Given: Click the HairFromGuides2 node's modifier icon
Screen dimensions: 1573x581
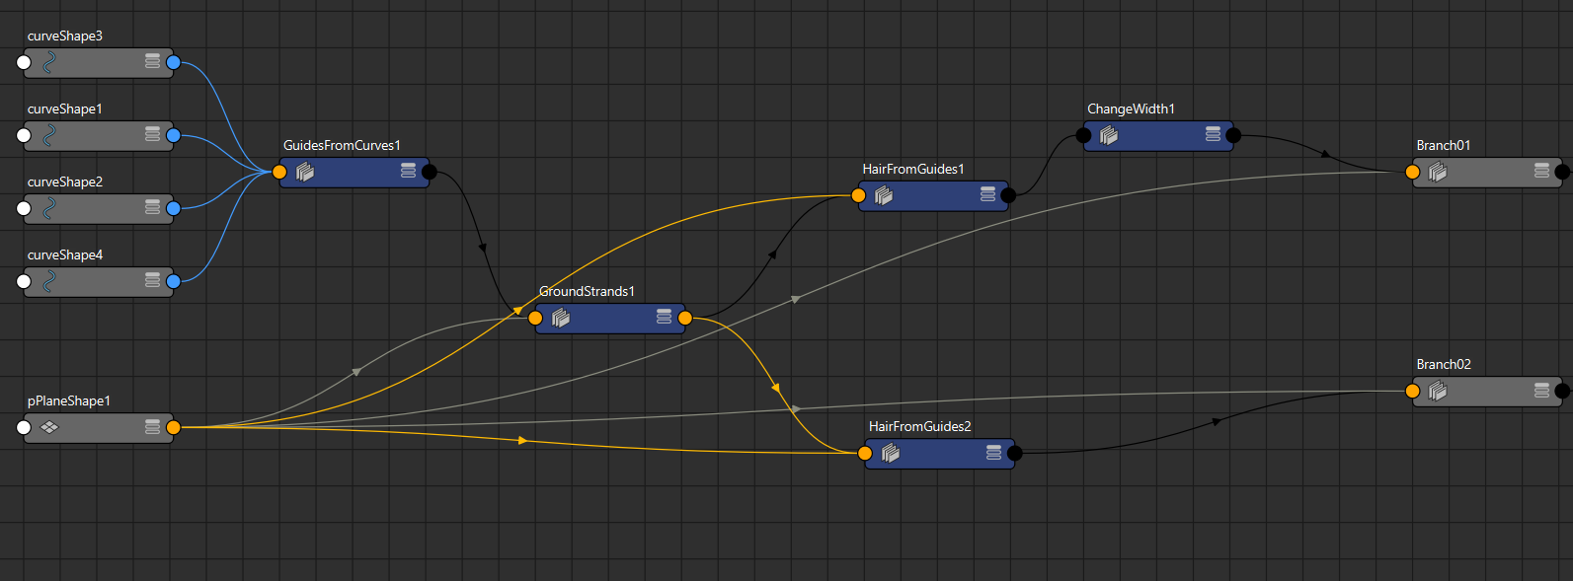Looking at the screenshot, I should pyautogui.click(x=891, y=453).
